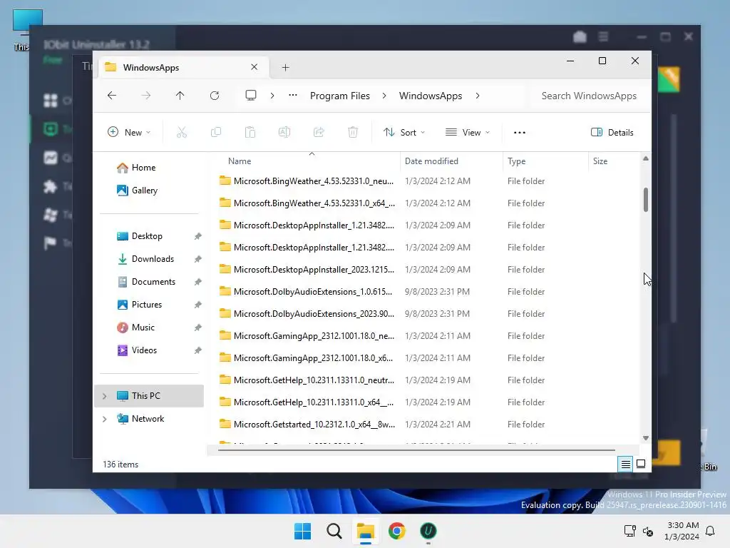Viewport: 730px width, 548px height.
Task: Switch to large thumbnails view layout
Action: point(641,464)
